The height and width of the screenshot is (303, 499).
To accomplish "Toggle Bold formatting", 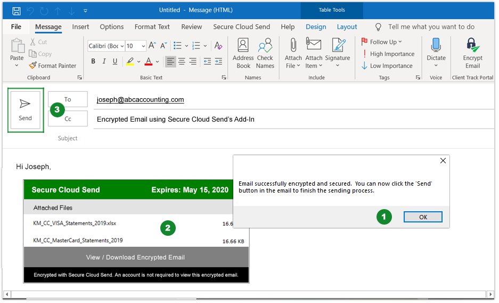I will (x=93, y=61).
